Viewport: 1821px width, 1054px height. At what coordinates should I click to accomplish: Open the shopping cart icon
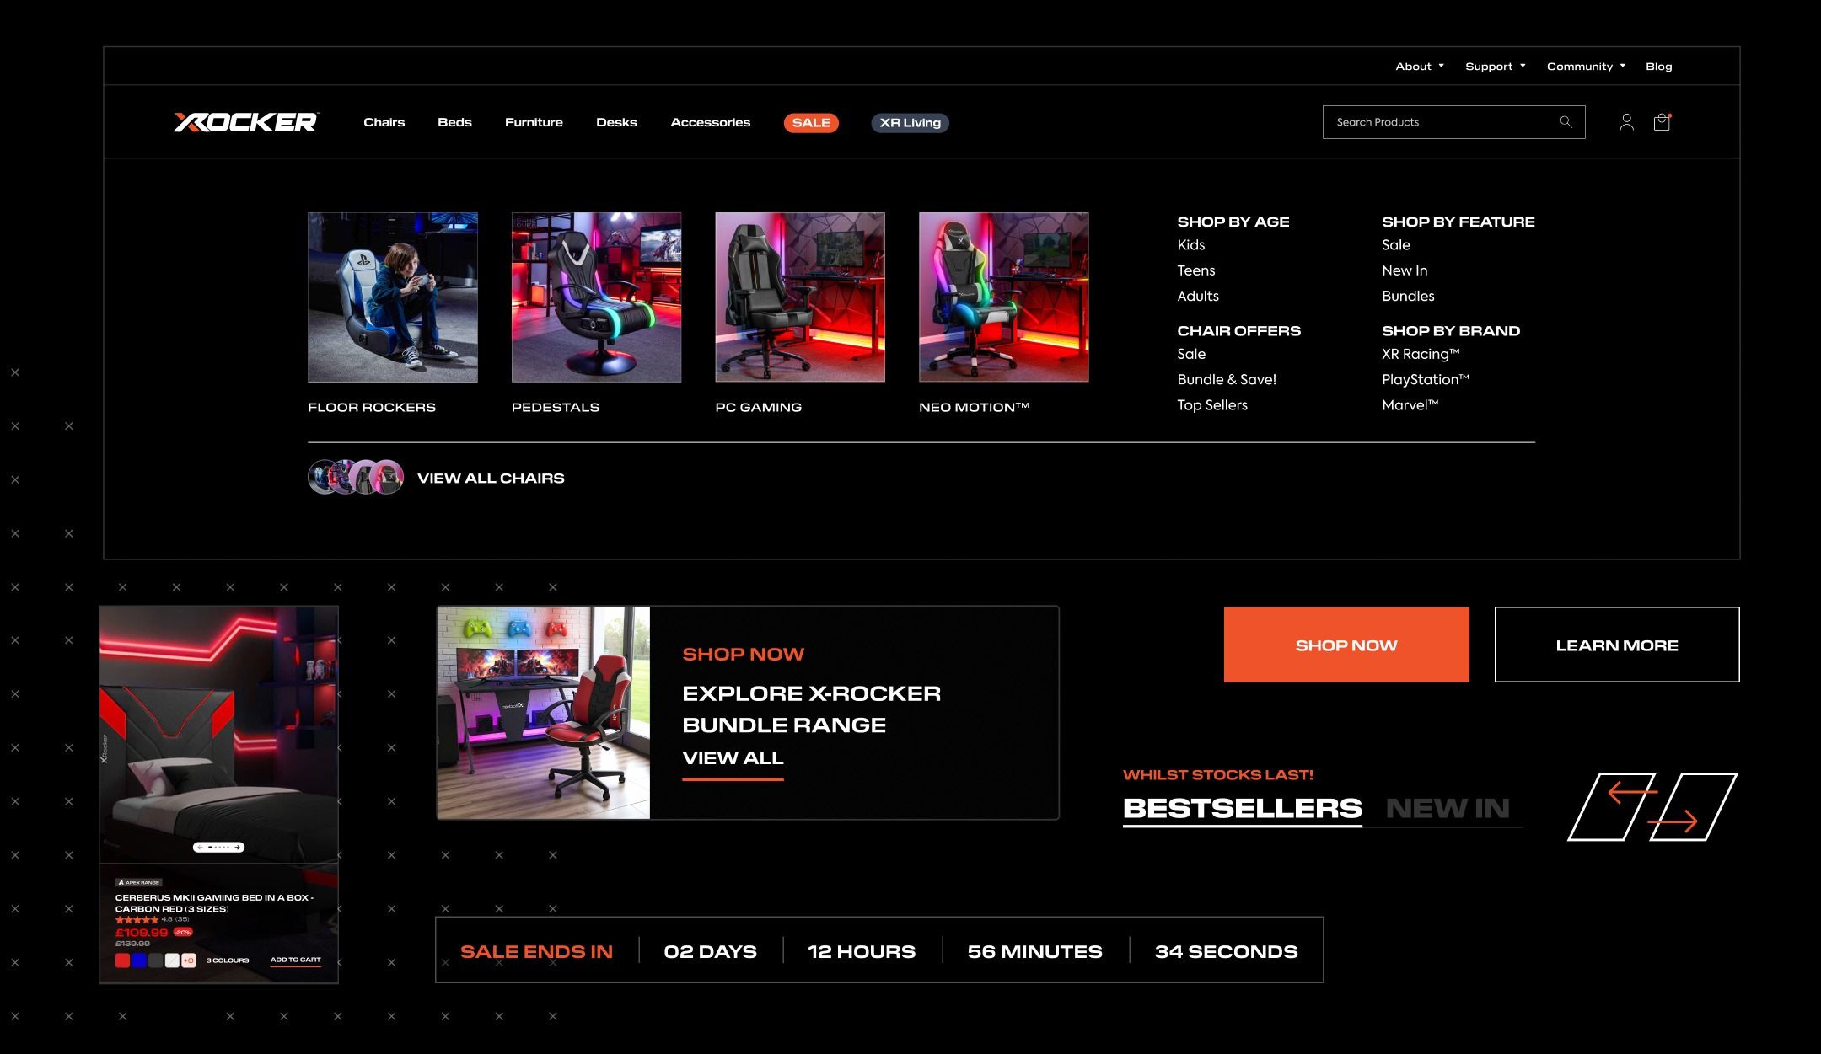1662,122
